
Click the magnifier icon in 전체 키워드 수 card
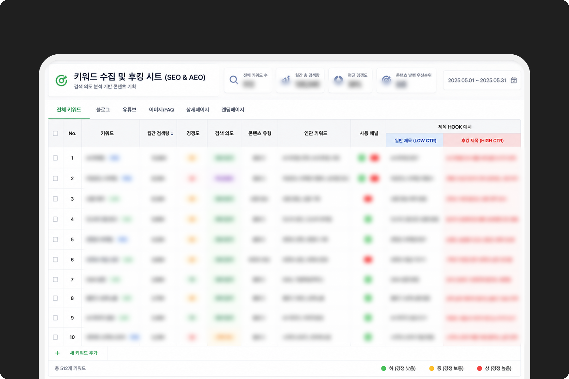tap(234, 80)
